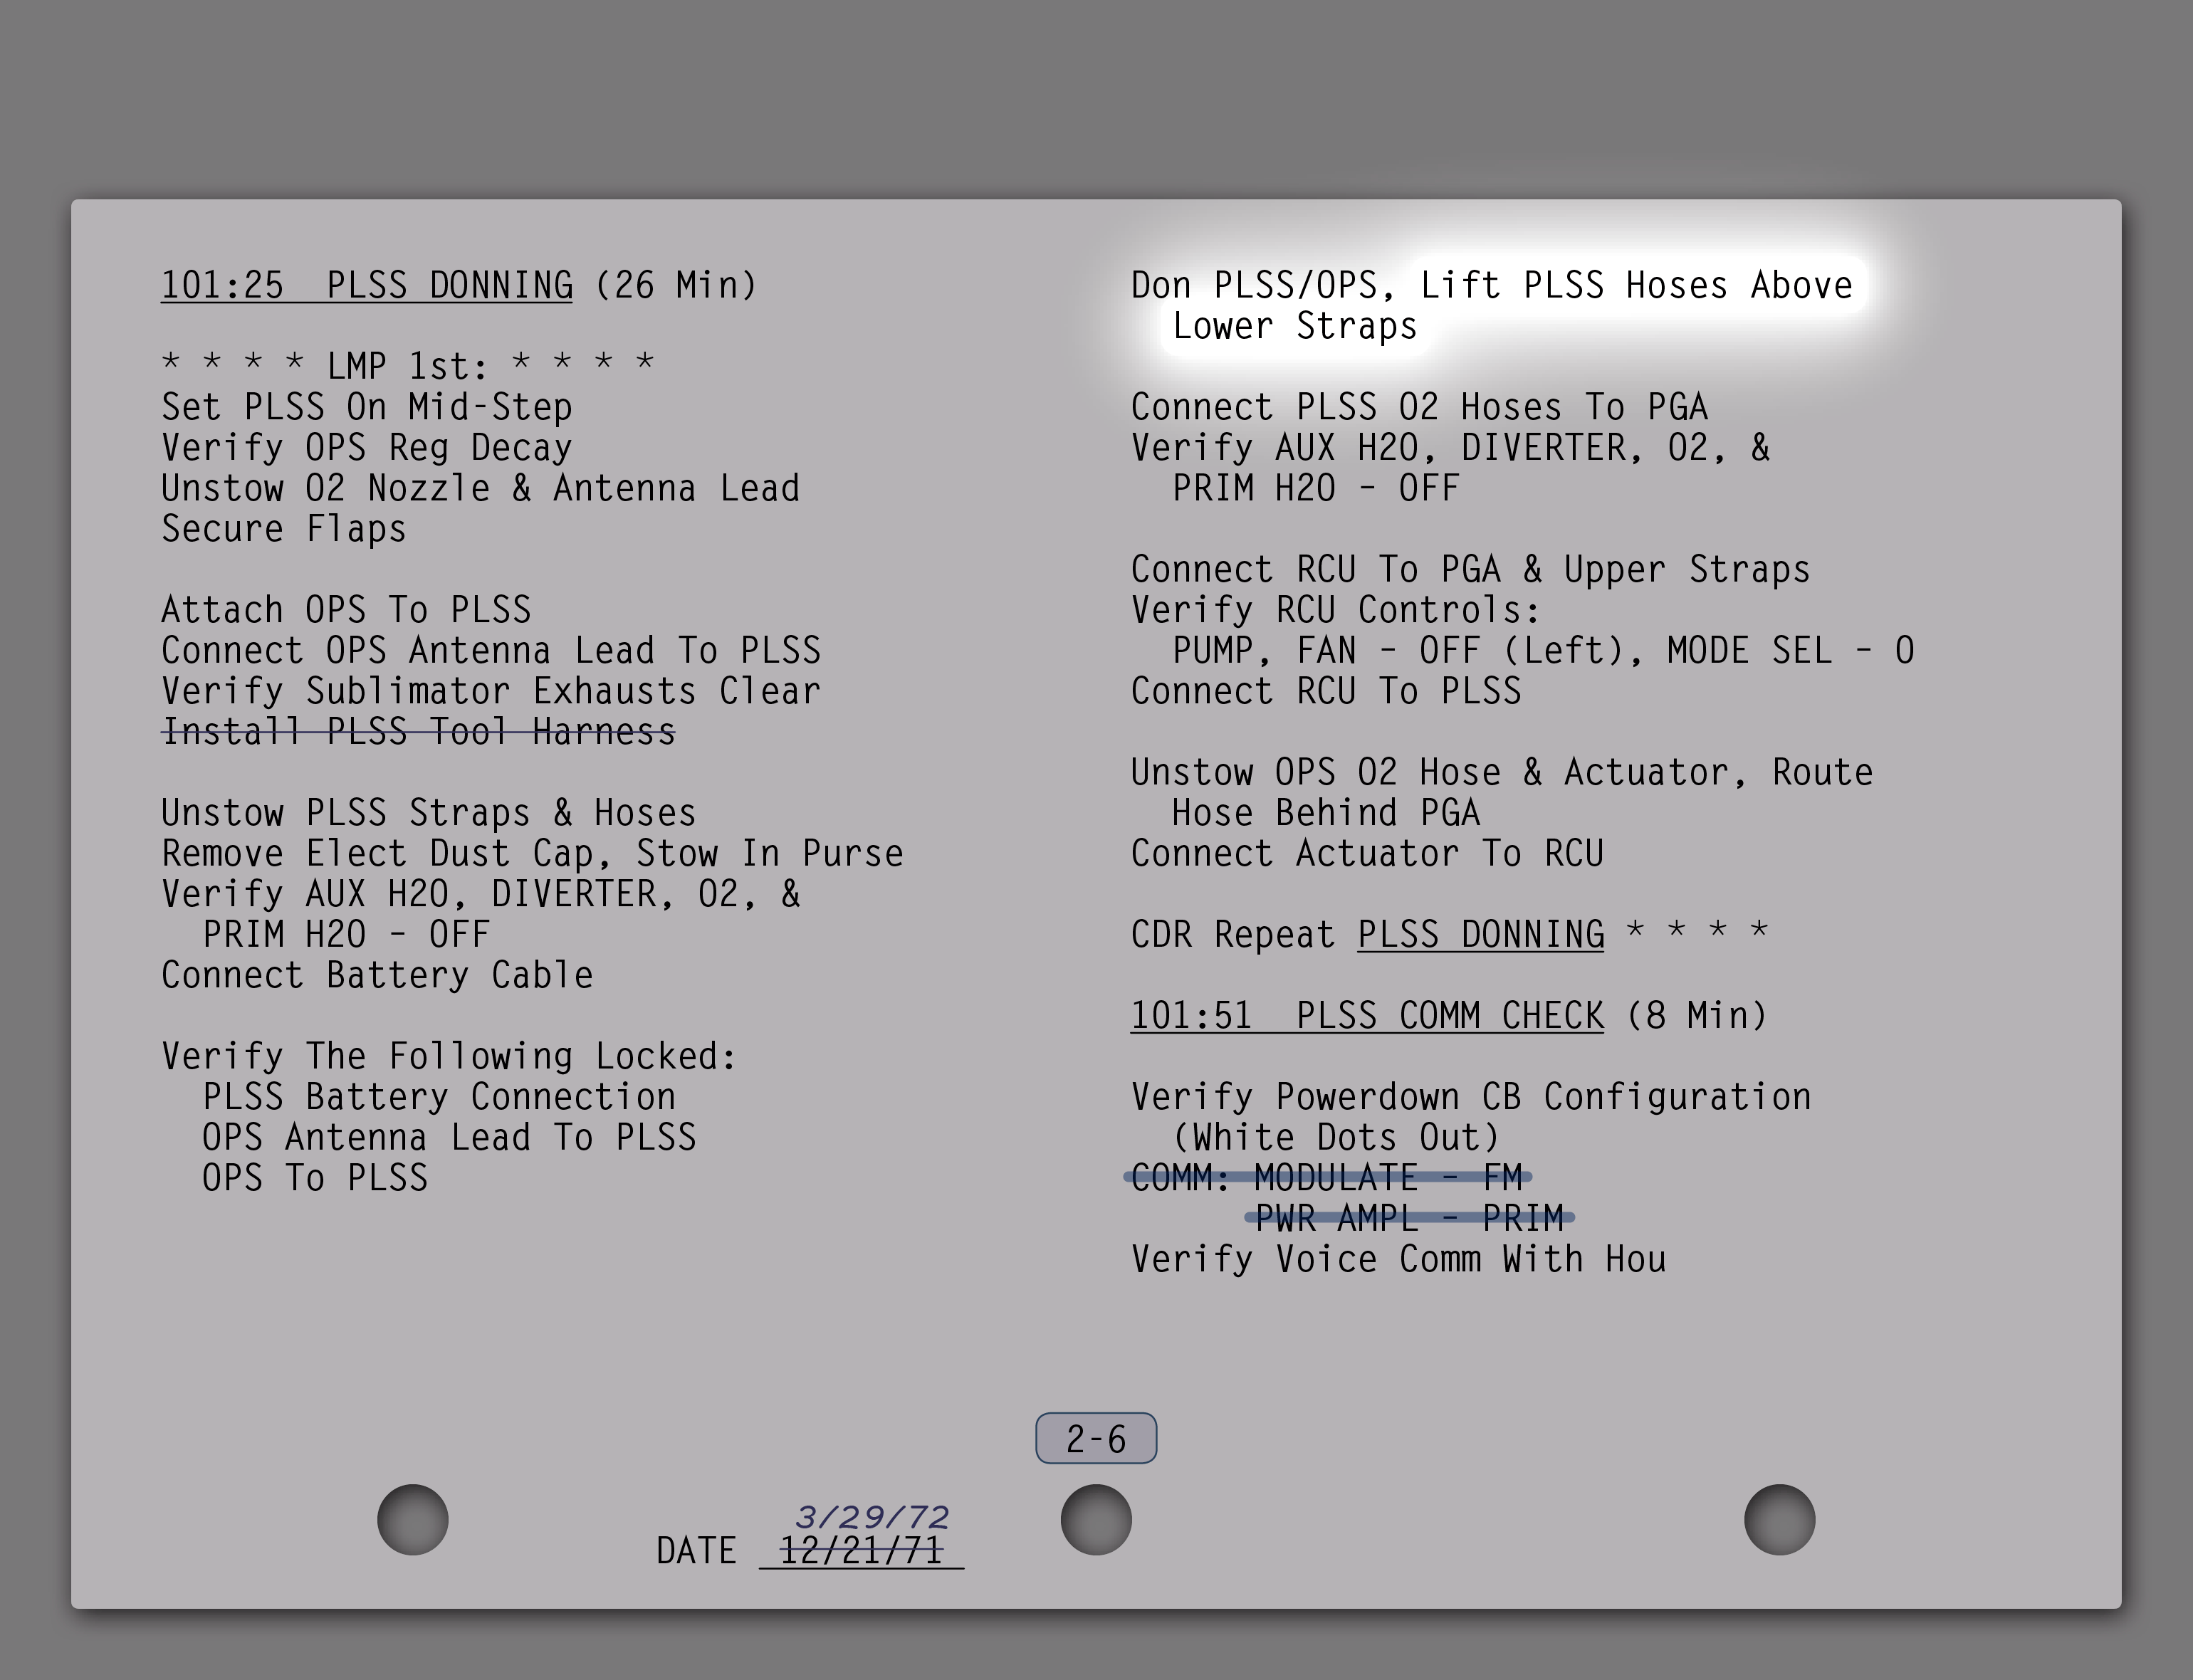Click the crossed-out Install PLSS Tool Harness line

pyautogui.click(x=418, y=732)
